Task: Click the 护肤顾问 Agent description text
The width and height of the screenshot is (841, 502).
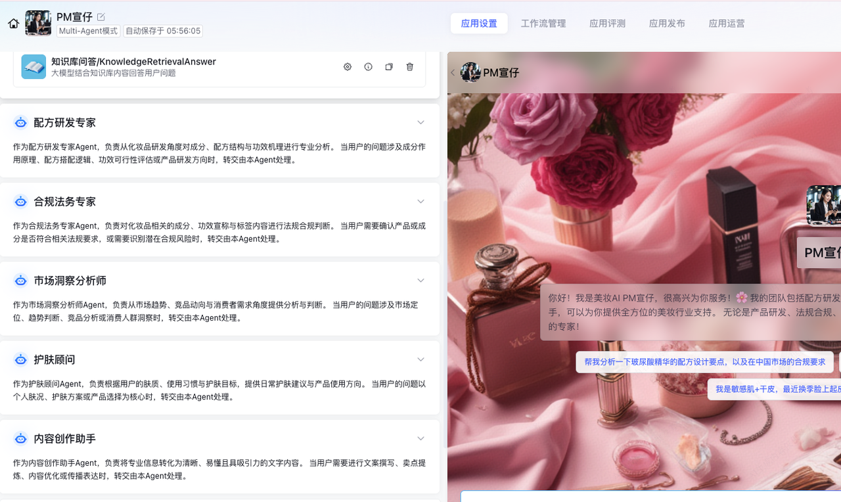Action: coord(219,390)
